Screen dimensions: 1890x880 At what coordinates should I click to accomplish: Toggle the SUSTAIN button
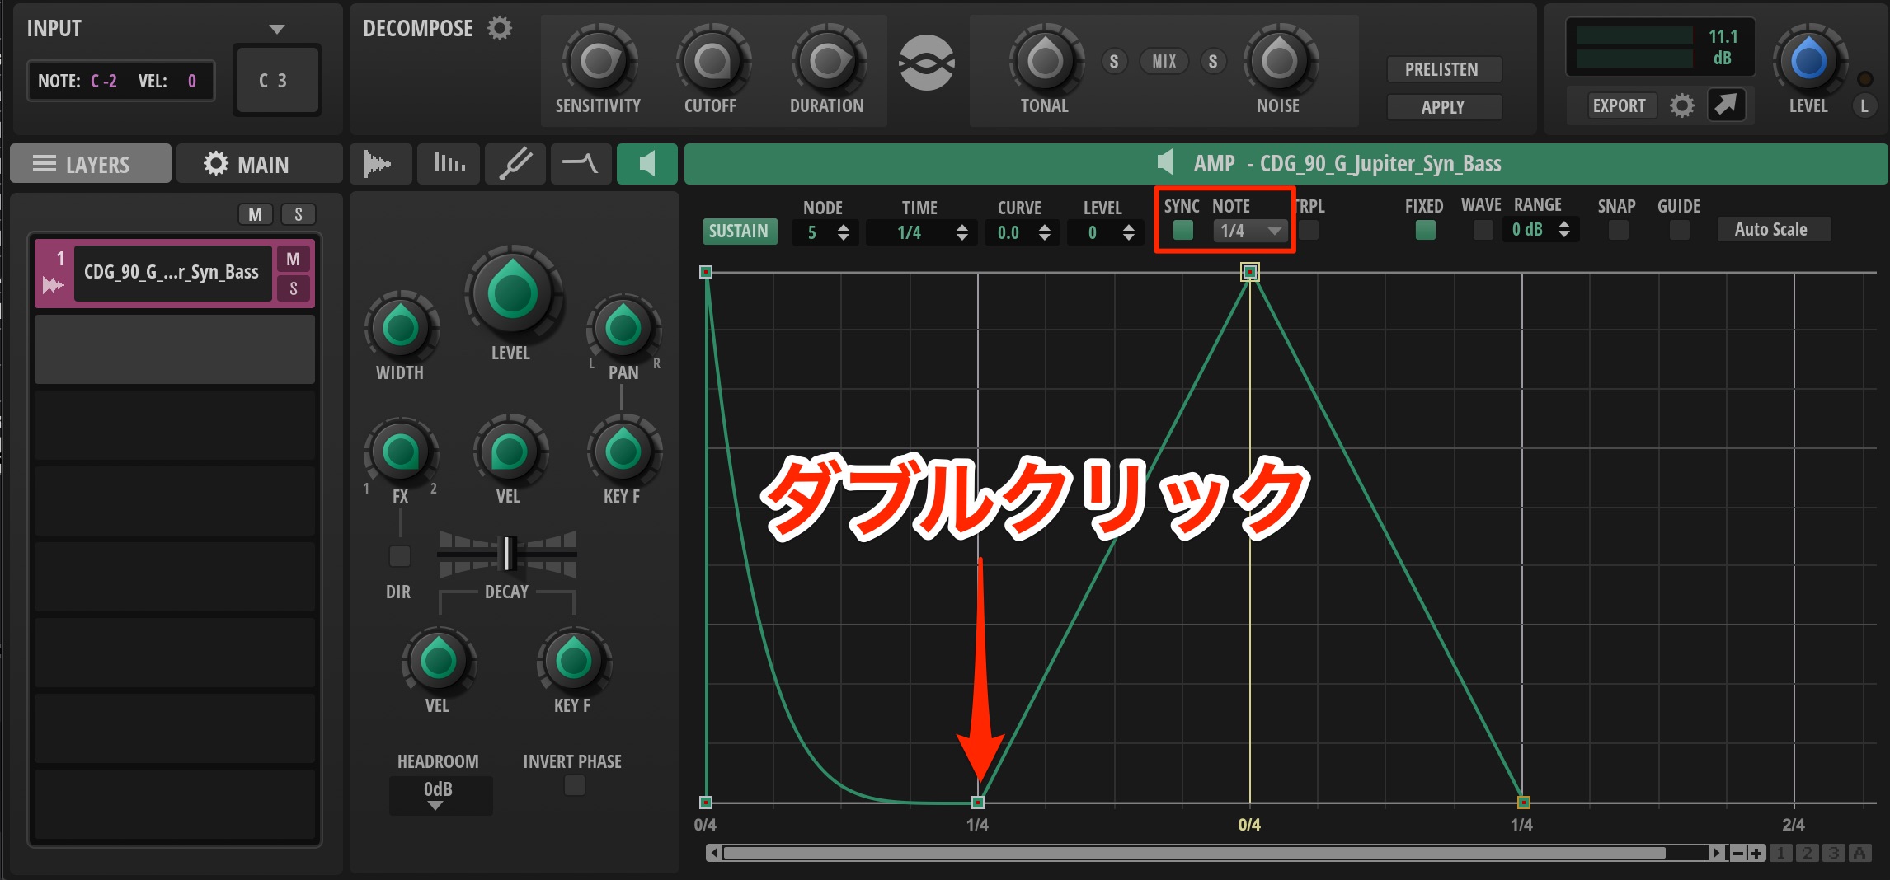(x=739, y=231)
